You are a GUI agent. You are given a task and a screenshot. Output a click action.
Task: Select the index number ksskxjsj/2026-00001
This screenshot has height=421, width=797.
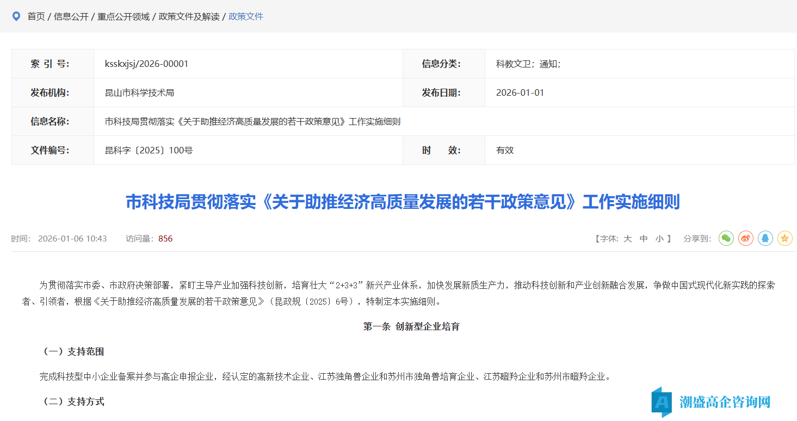[147, 64]
